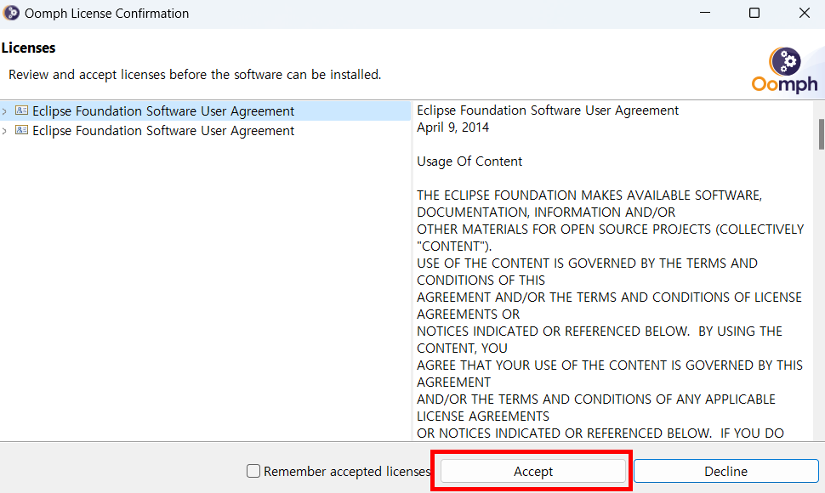Click the Oomph logo in the header

pyautogui.click(x=784, y=71)
